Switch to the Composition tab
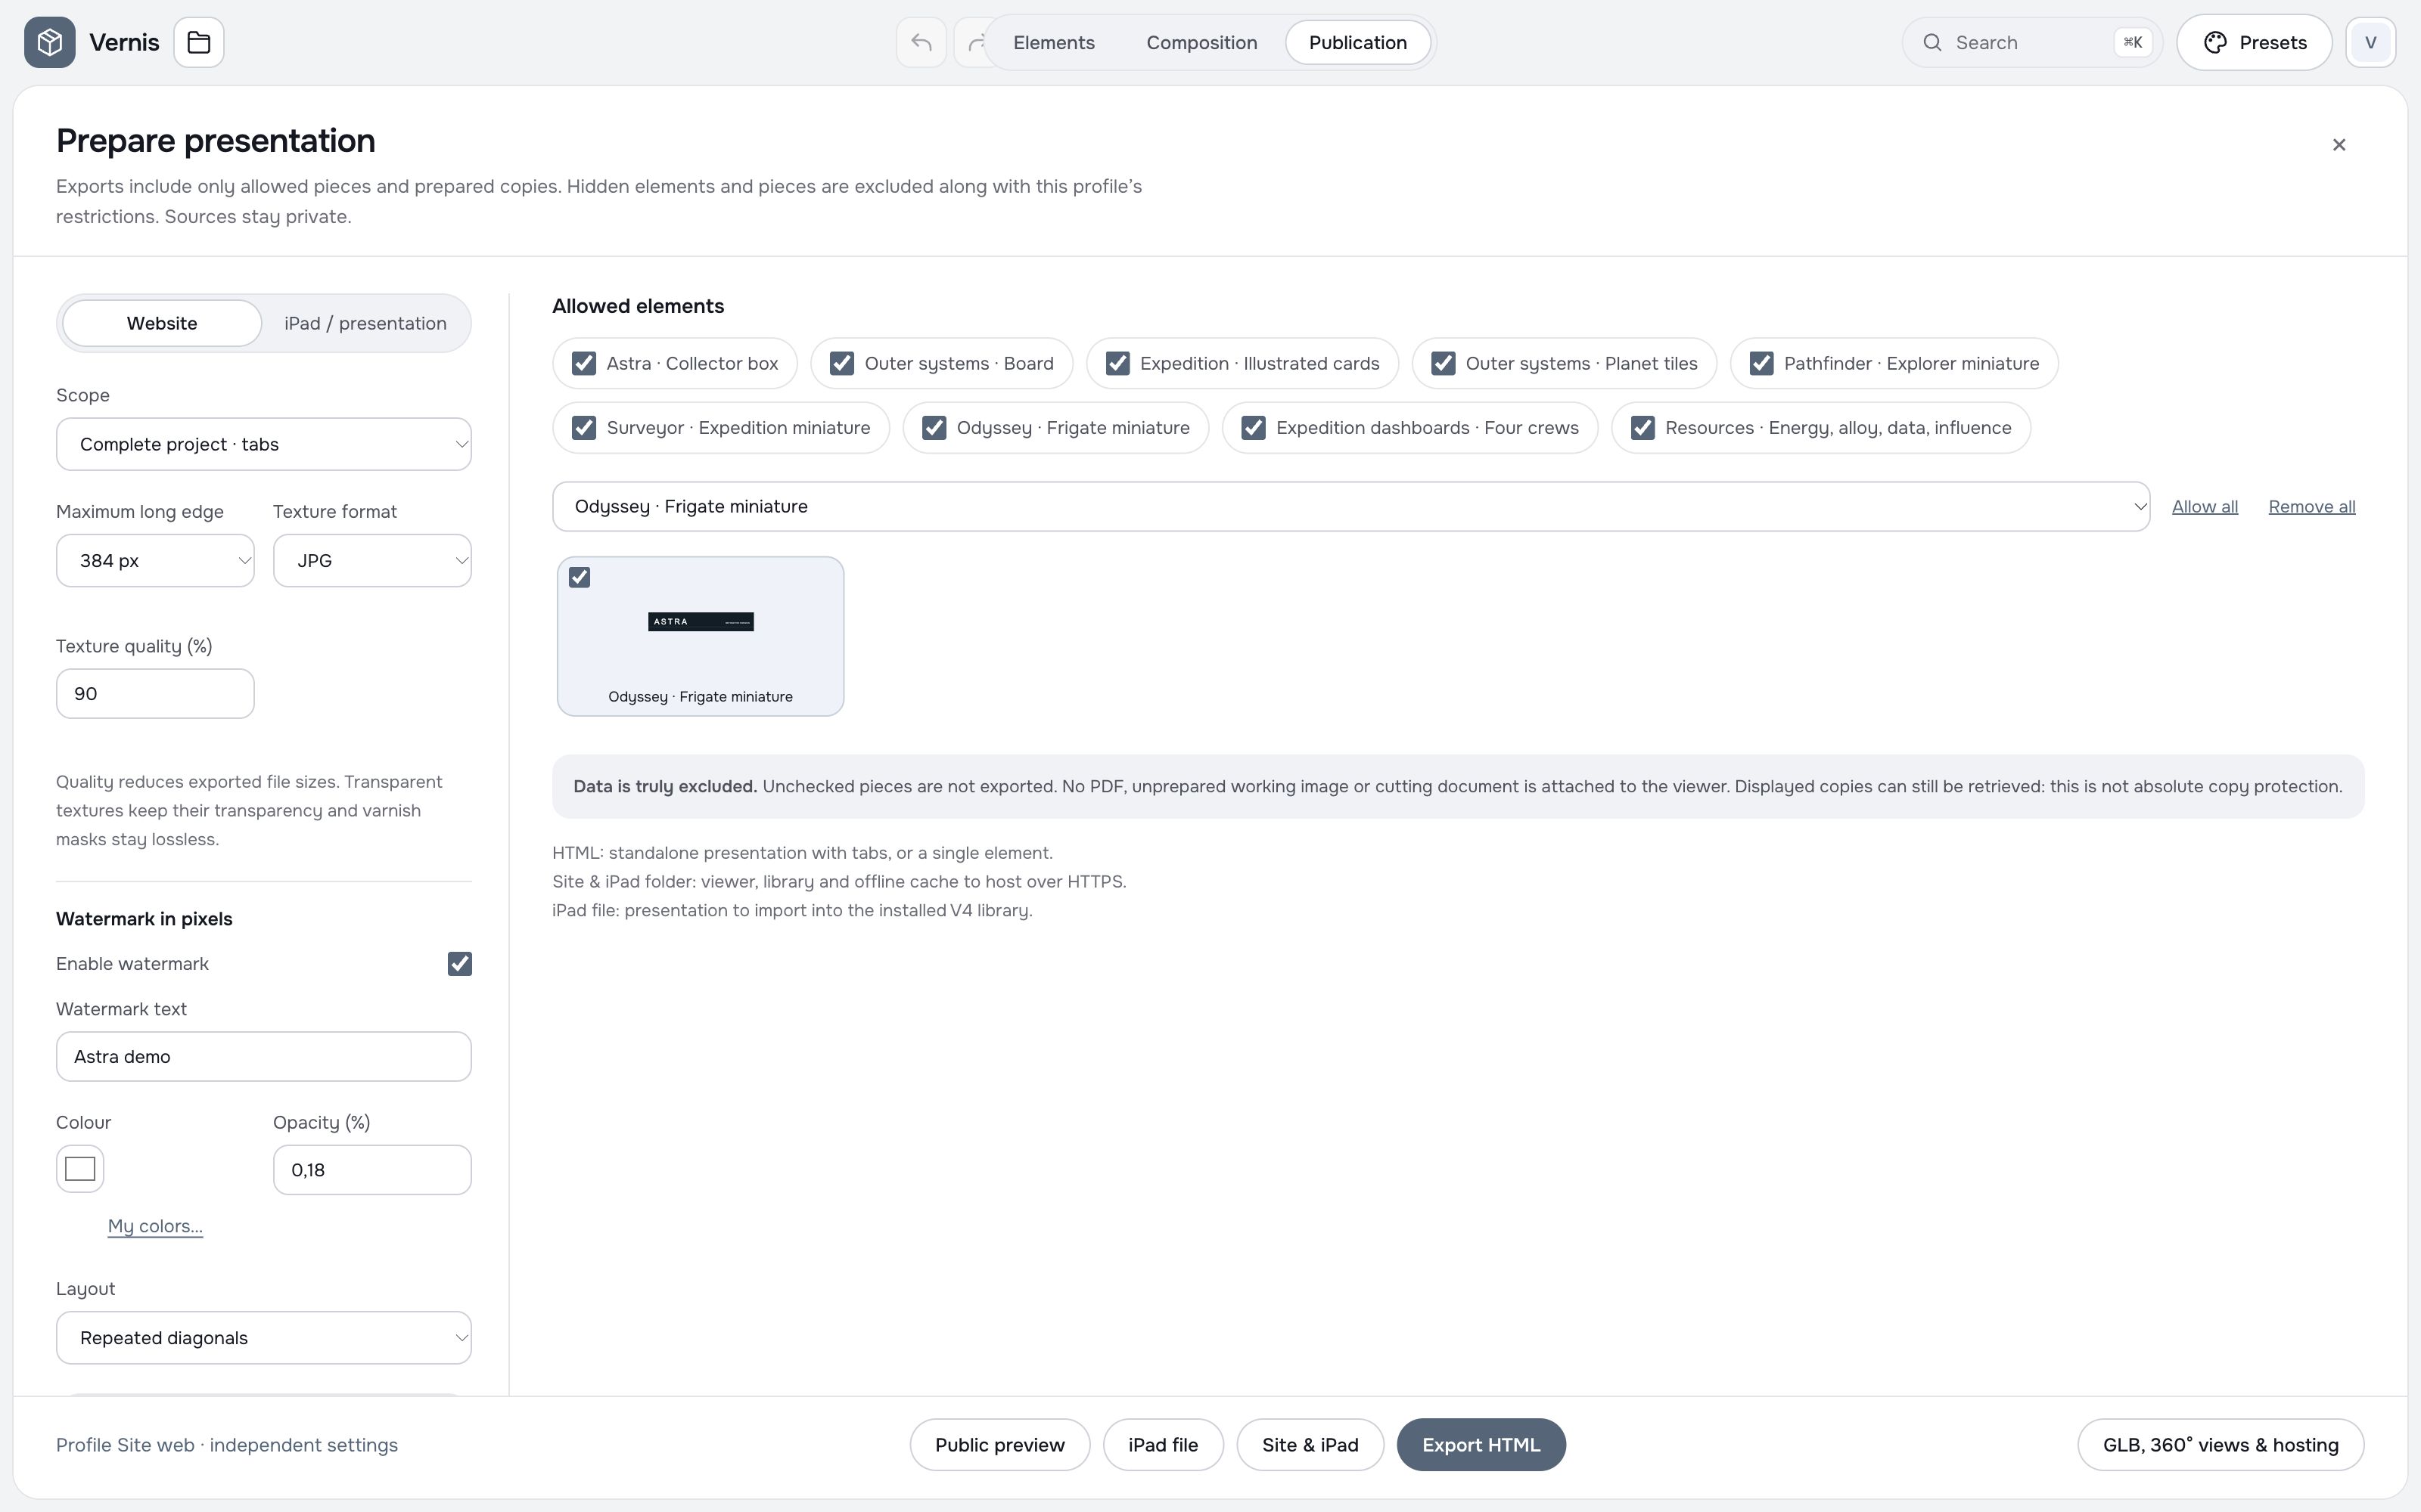2421x1512 pixels. click(1201, 42)
